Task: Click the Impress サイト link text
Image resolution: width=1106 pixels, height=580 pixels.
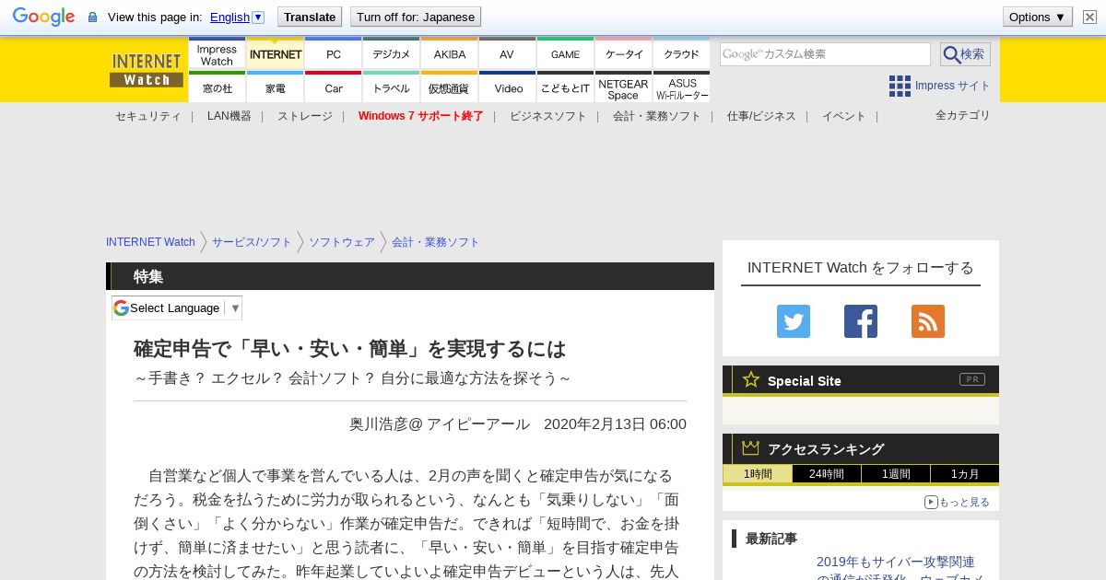Action: (x=953, y=86)
